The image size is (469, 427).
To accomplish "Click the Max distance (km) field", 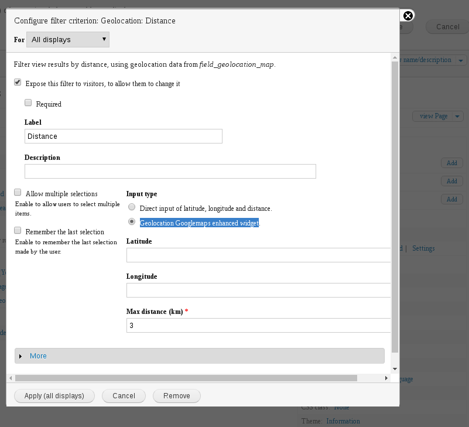I will click(258, 326).
